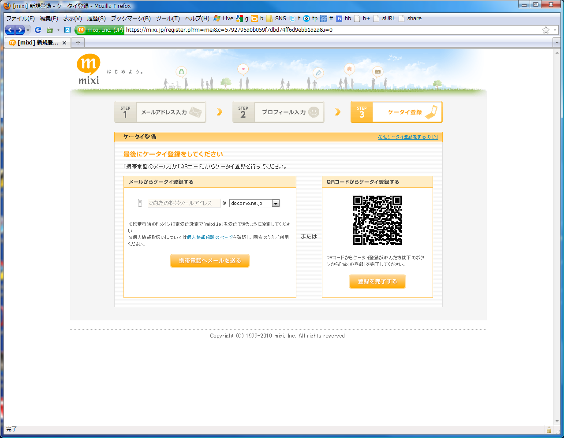Open the ブックマーク(B) menu
This screenshot has width=564, height=438.
(x=131, y=19)
